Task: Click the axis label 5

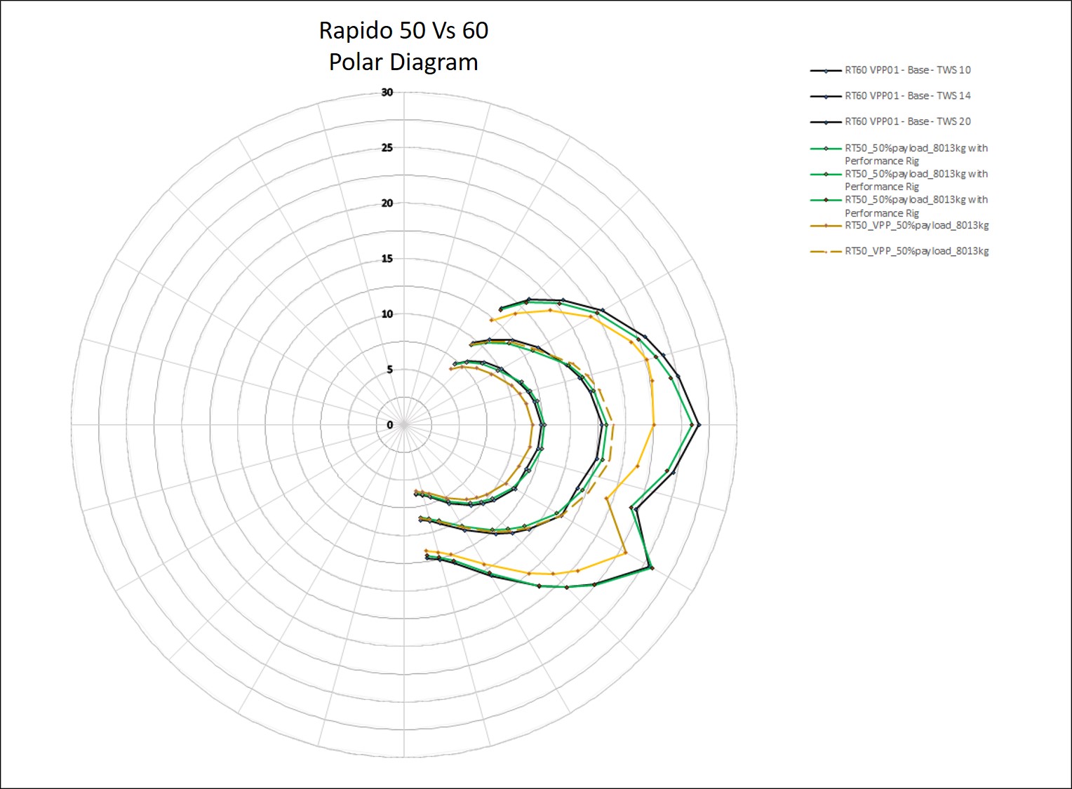Action: [x=390, y=369]
